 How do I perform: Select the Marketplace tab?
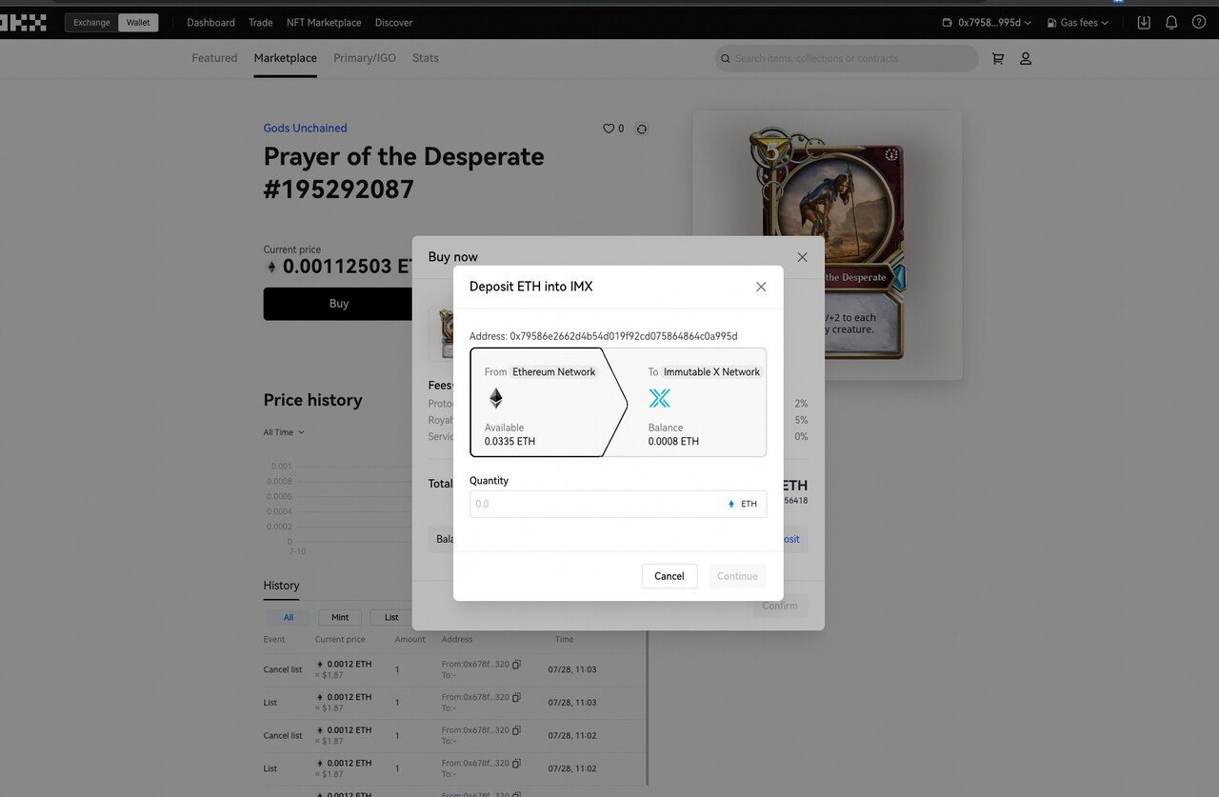[286, 58]
